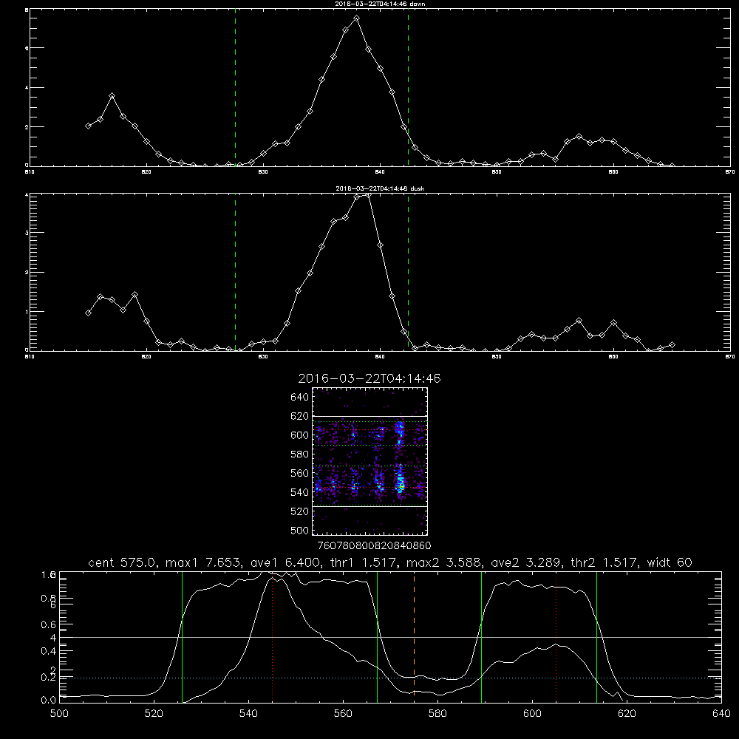
Task: Click the 580 x-axis label on profile plot
Action: click(x=437, y=714)
